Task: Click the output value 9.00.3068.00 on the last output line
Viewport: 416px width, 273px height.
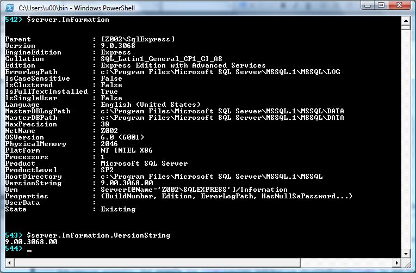Action: coord(31,242)
